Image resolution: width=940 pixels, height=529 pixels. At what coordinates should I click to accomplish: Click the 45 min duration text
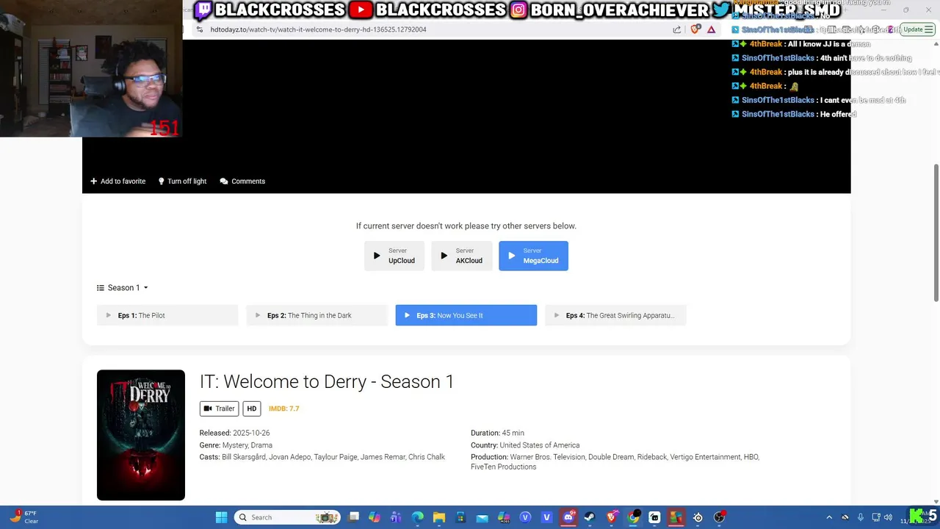(513, 433)
